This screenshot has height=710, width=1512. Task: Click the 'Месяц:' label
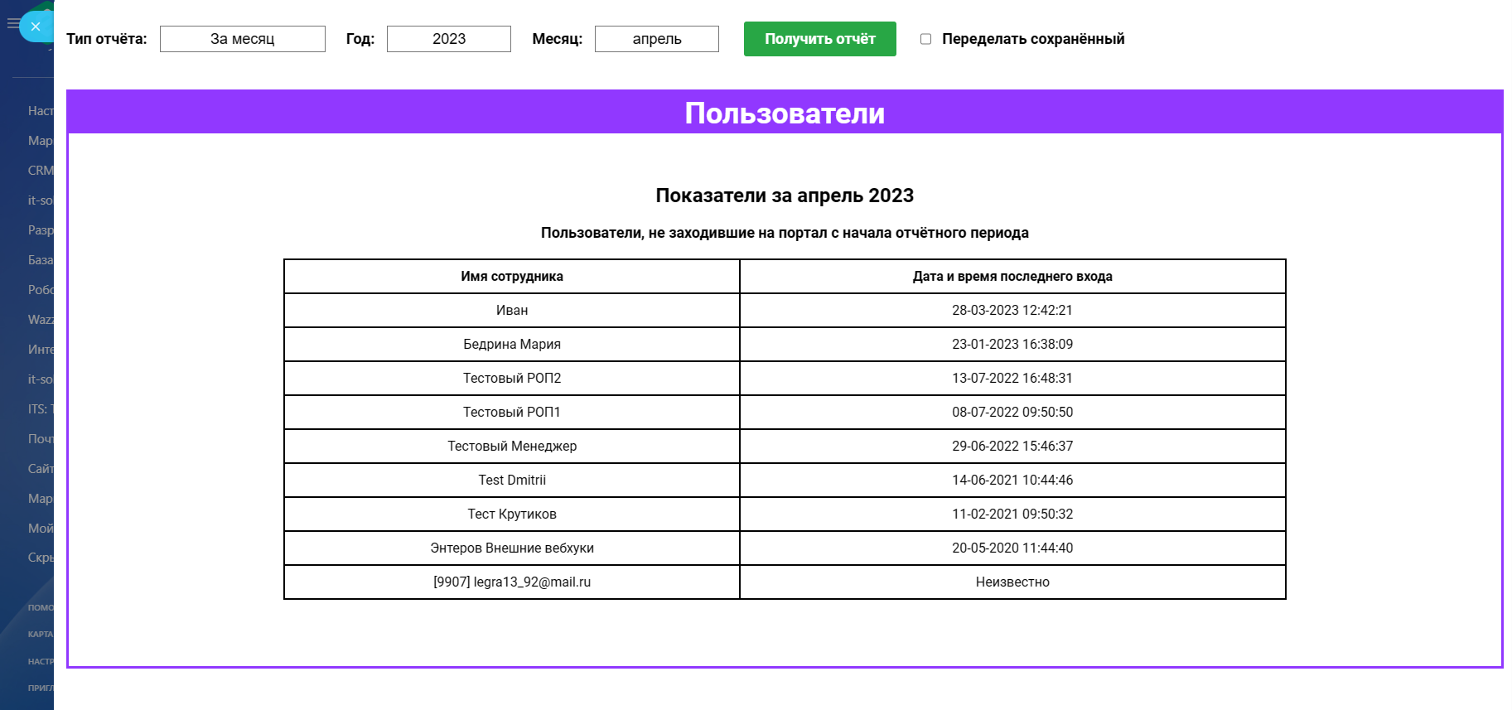(558, 39)
